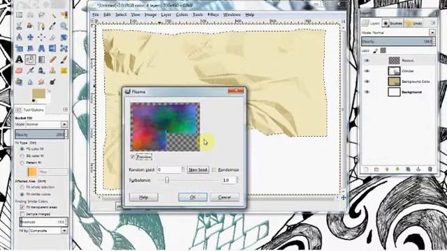
Task: Open Layers dock tab configuration menu
Action: 433,23
